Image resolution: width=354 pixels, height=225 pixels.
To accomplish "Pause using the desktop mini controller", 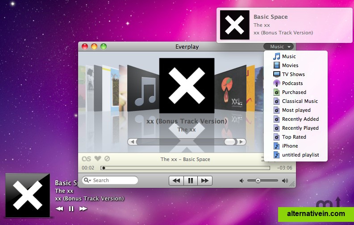I will [71, 209].
